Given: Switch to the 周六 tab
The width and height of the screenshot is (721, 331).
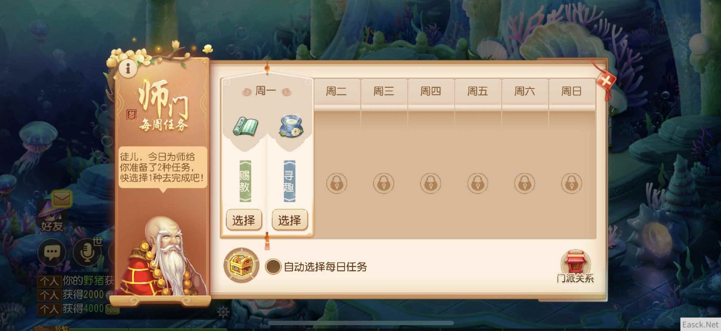Looking at the screenshot, I should [x=525, y=91].
